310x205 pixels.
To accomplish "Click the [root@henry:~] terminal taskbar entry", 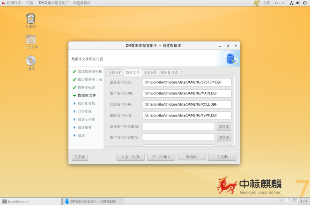I will pyautogui.click(x=31, y=202).
